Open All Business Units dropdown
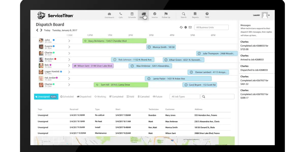The width and height of the screenshot is (305, 152). (211, 27)
